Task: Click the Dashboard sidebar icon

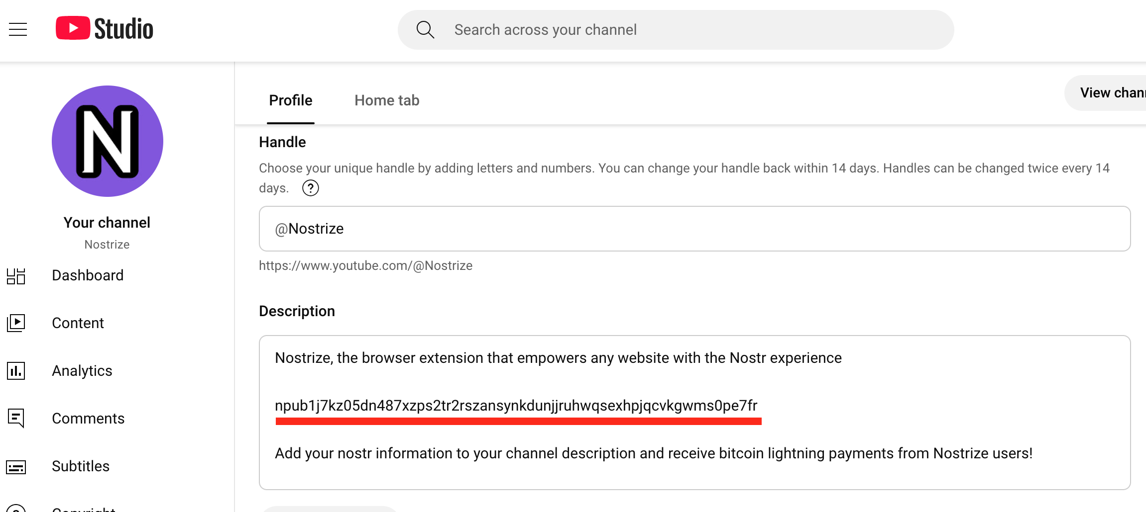Action: (16, 276)
